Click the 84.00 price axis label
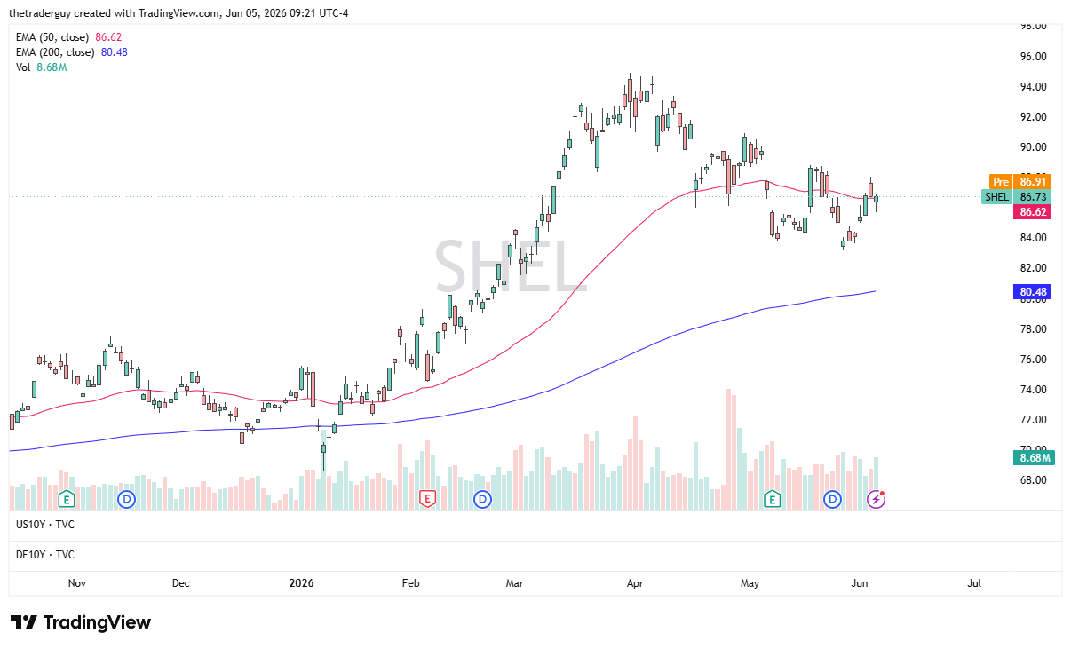This screenshot has height=649, width=1071. 1033,238
